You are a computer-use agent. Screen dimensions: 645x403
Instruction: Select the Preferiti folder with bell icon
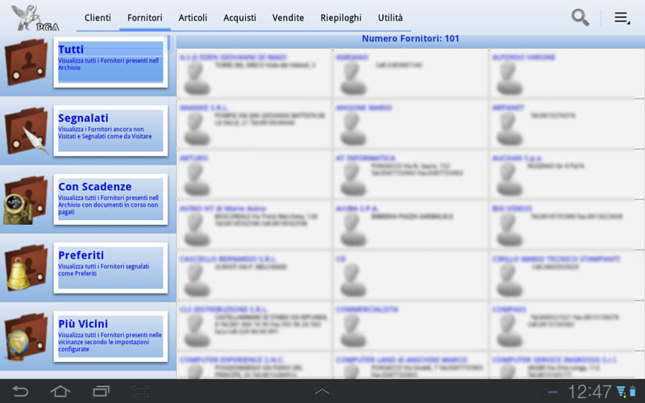tap(26, 268)
